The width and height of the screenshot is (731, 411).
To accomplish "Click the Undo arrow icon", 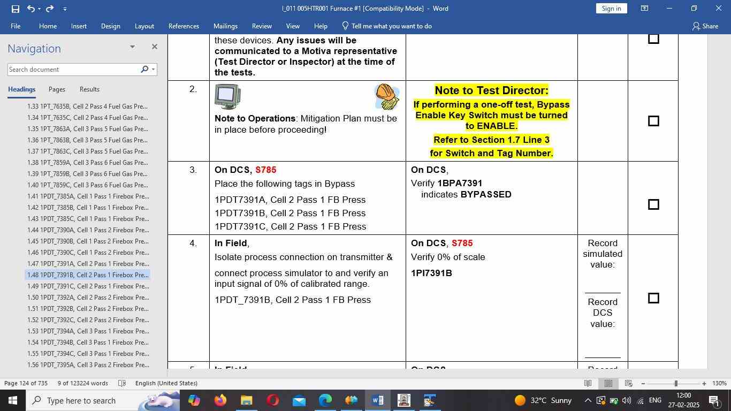I will tap(31, 9).
